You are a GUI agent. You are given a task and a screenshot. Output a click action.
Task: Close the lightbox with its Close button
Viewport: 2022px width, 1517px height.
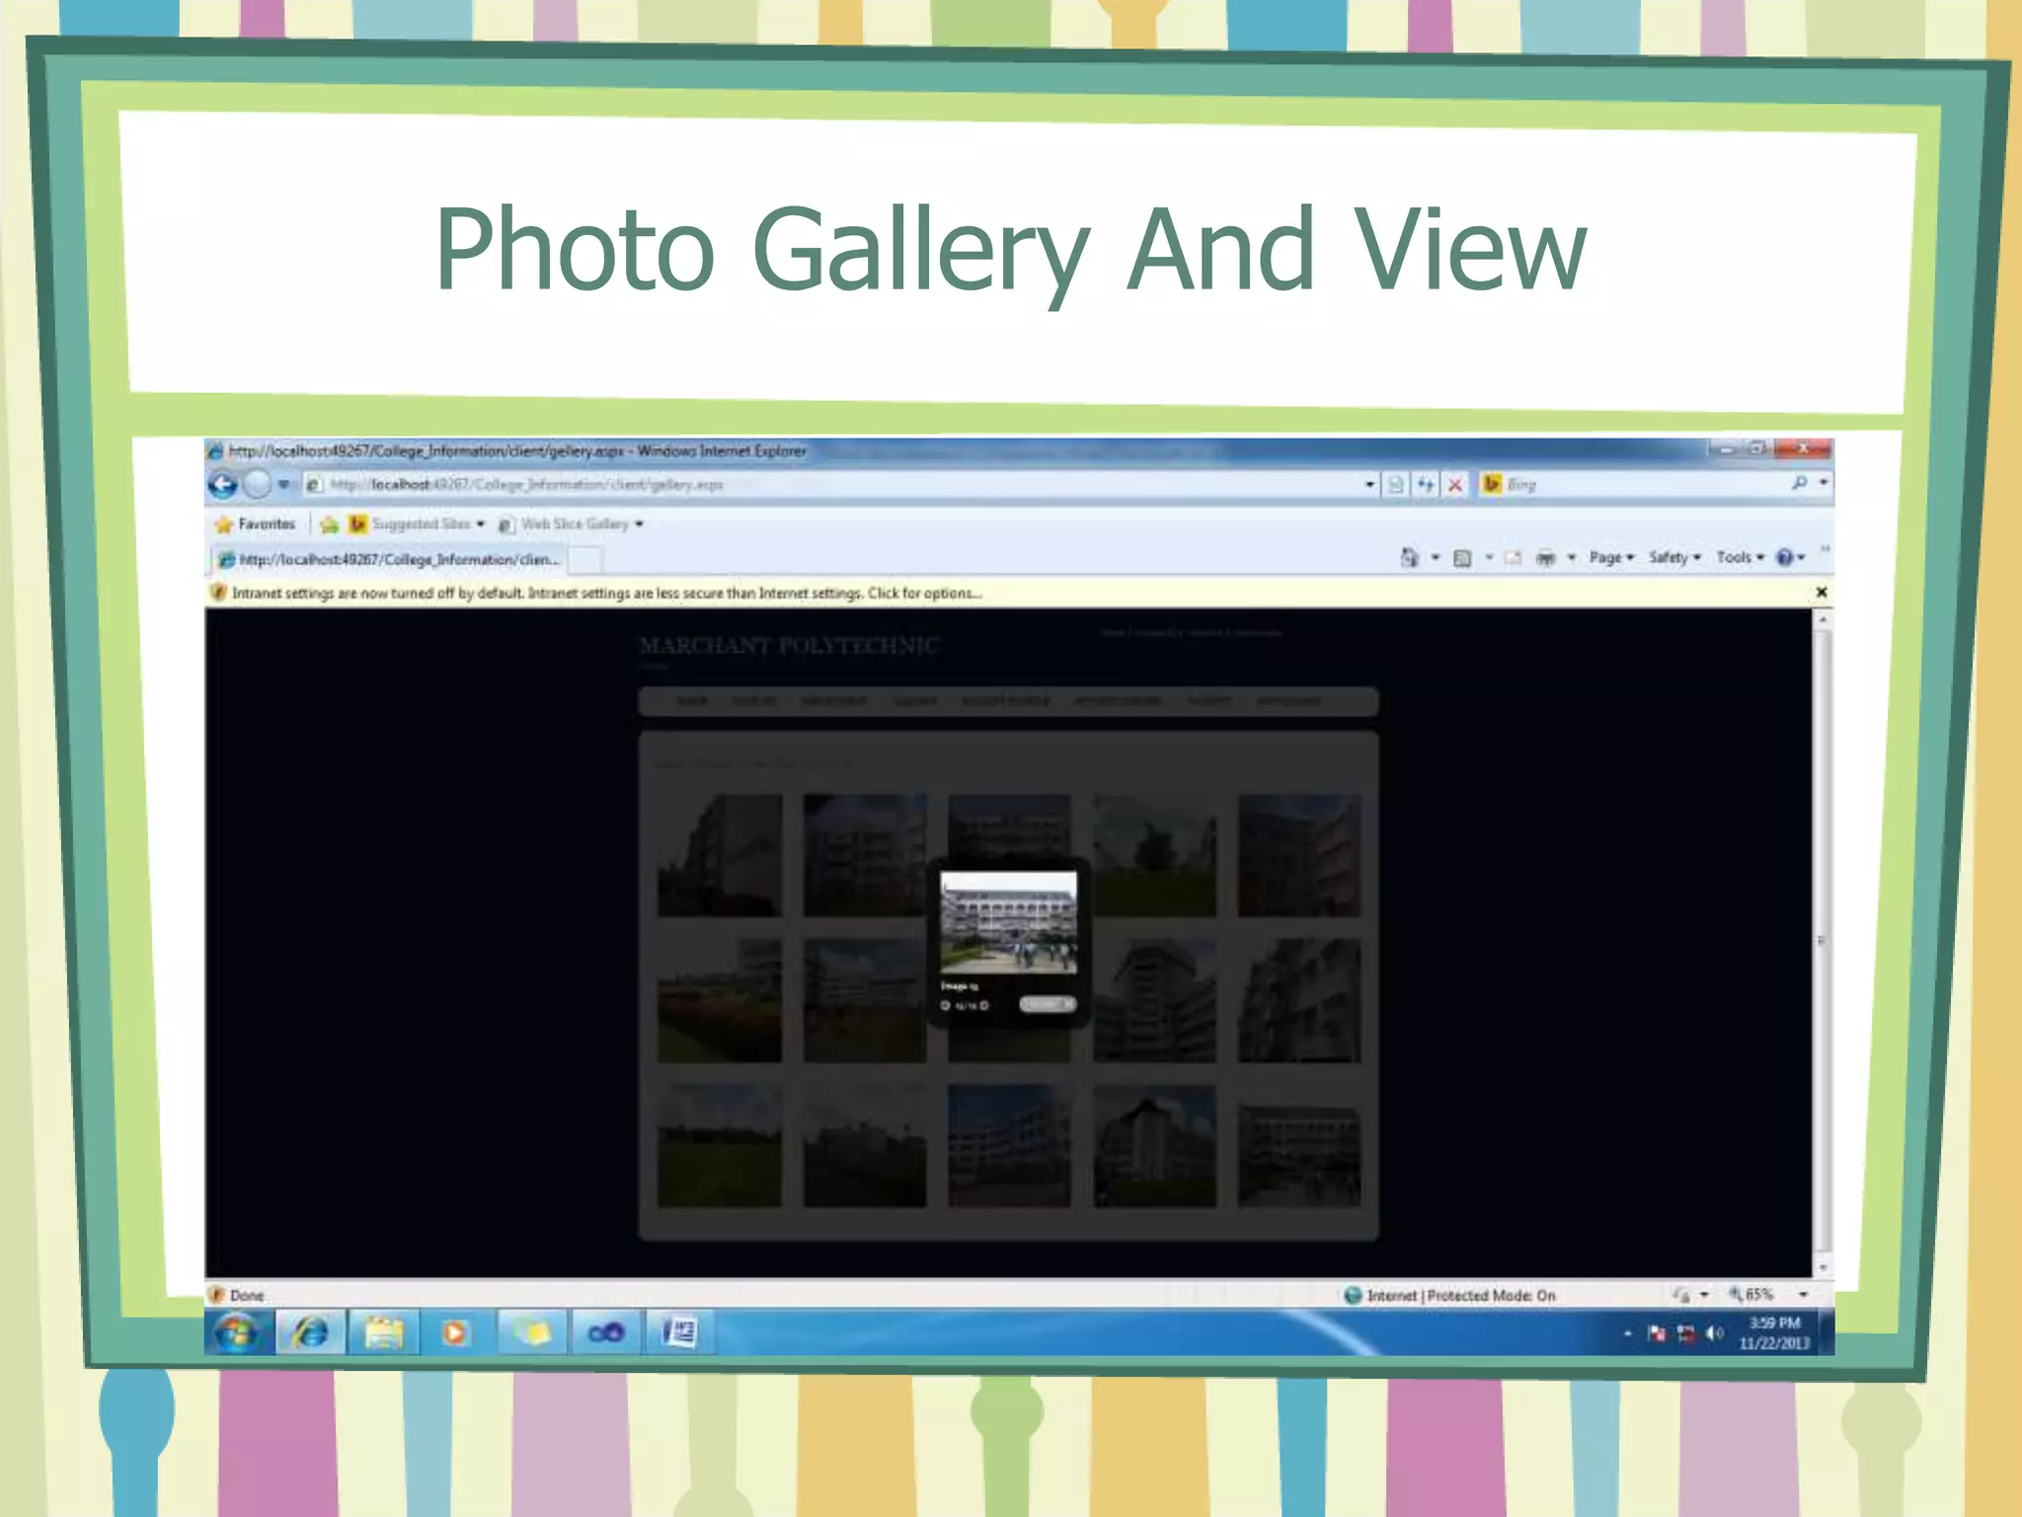pyautogui.click(x=1048, y=1004)
